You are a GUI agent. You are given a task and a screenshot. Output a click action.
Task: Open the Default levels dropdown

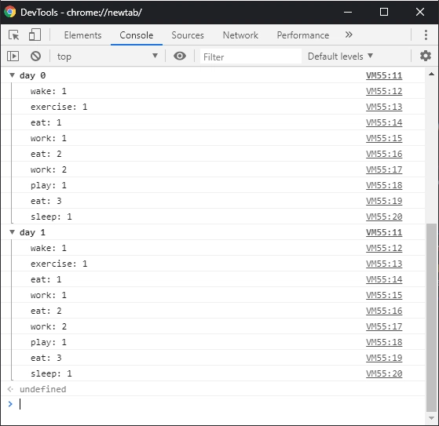[x=341, y=56]
